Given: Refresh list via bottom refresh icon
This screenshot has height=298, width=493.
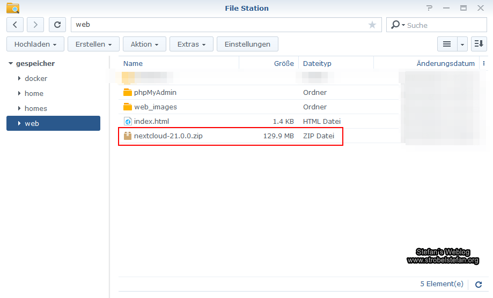Looking at the screenshot, I should coord(479,285).
